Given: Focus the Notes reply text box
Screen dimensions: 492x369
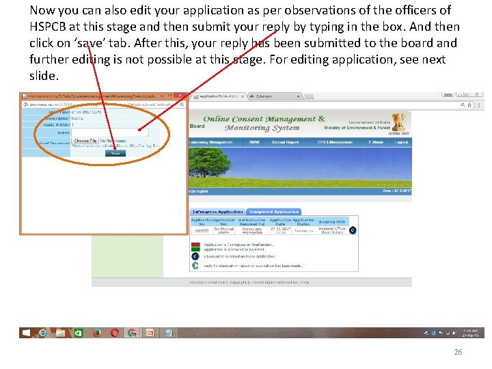Looking at the screenshot, I should (110, 133).
